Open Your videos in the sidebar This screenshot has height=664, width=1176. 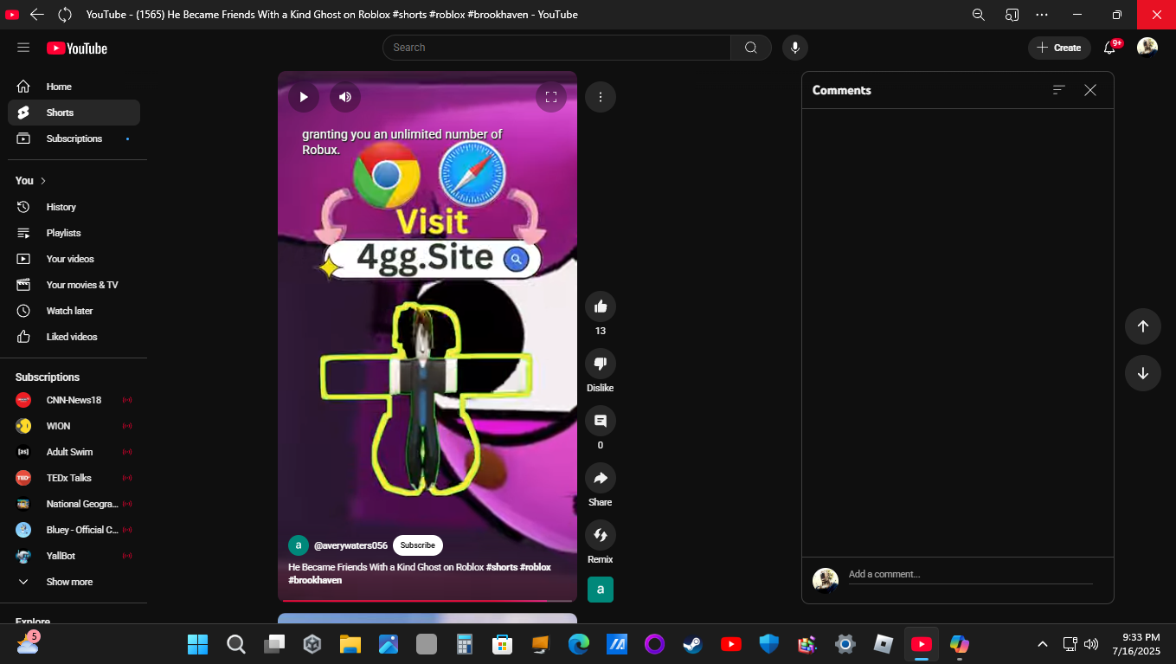74,259
